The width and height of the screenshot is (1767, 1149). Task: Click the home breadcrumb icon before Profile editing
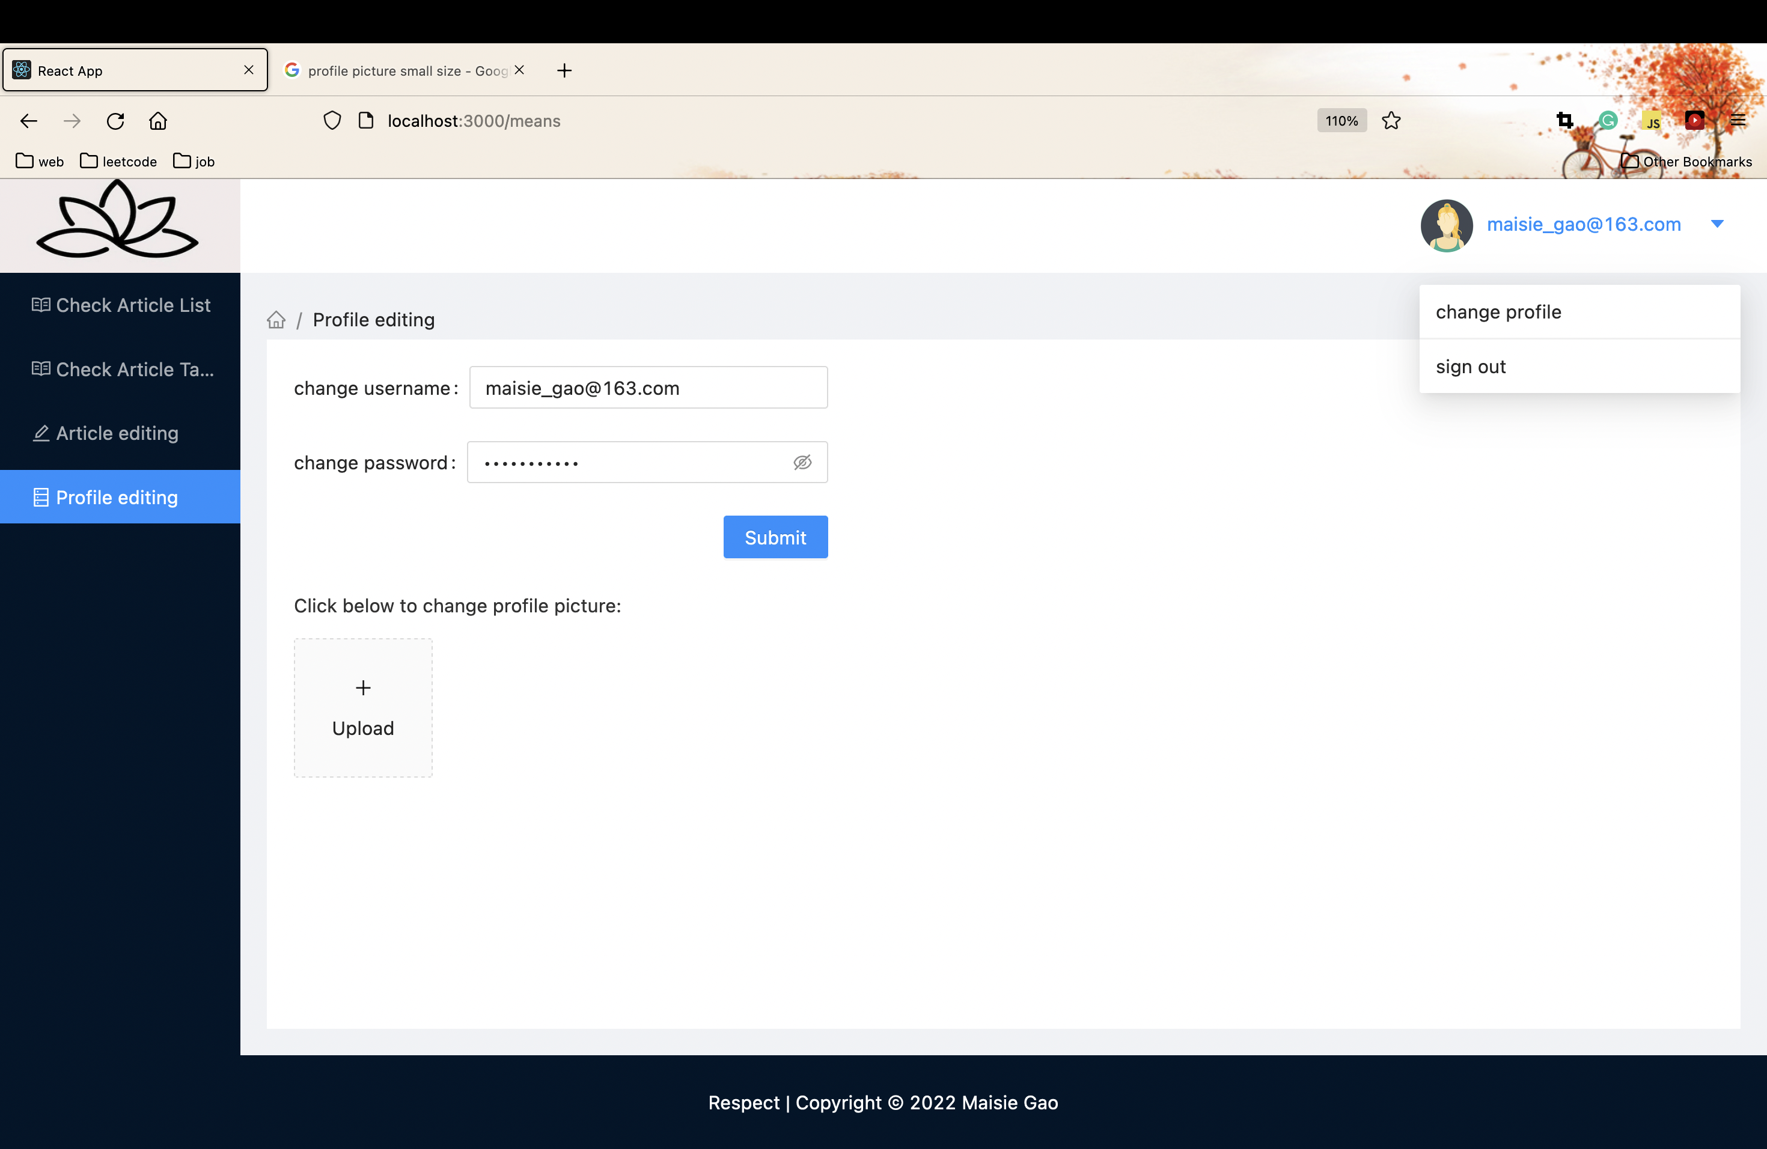tap(275, 319)
